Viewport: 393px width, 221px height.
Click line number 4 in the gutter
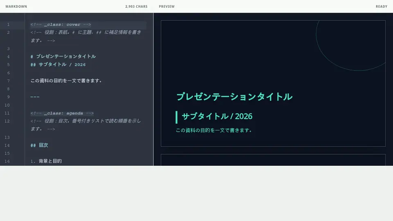coord(8,56)
